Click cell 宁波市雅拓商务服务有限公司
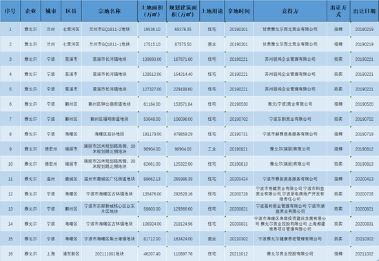 tap(290, 179)
